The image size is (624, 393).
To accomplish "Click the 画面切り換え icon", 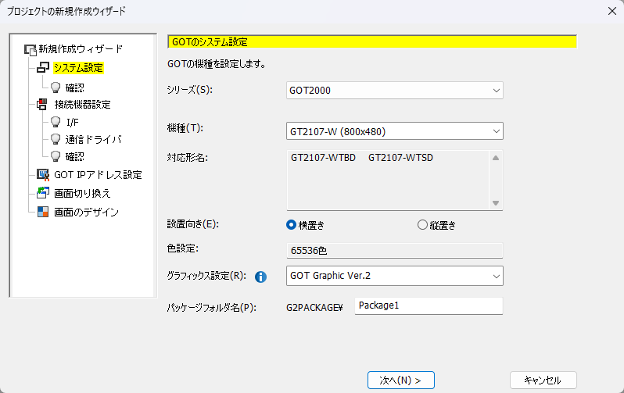I will pyautogui.click(x=43, y=193).
